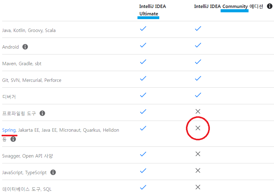The image size is (274, 196).
Task: Click info icon next to 프로파일링 도구
Action: [x=42, y=113]
